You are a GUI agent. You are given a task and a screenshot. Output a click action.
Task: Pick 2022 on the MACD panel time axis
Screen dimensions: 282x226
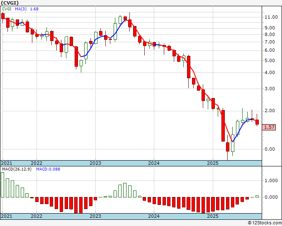[x=36, y=216]
